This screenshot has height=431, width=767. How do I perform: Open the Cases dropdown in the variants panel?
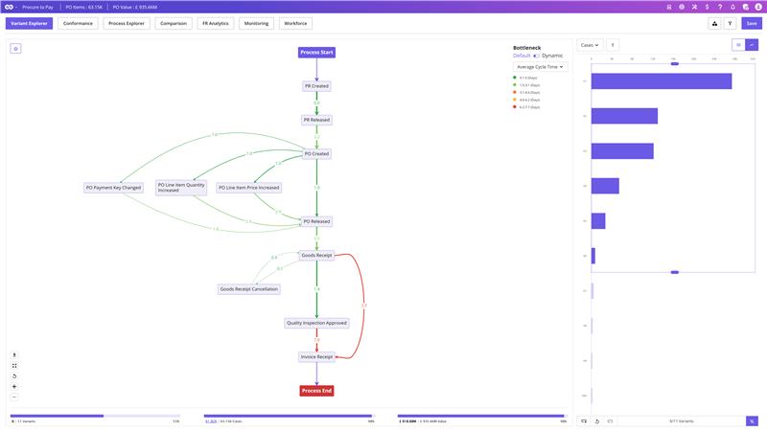tap(590, 45)
